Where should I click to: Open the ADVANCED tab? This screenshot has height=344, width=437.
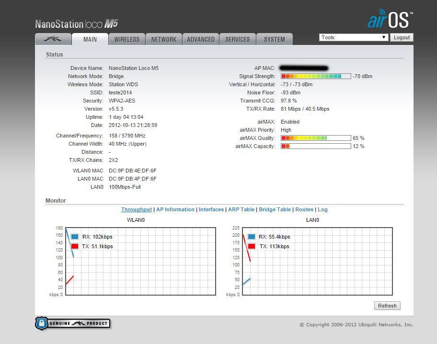pyautogui.click(x=201, y=39)
